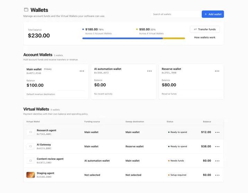Open row actions for Content review agent
248x193 pixels.
(217, 161)
